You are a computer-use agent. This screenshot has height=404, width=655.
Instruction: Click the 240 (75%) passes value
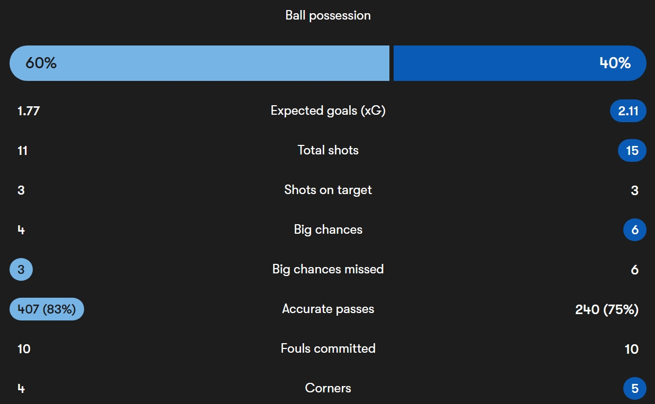(607, 309)
